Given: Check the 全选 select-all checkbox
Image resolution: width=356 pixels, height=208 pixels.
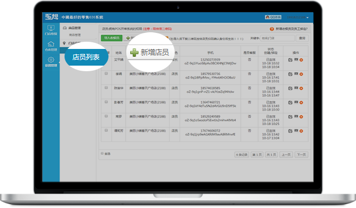Looking at the screenshot, I should coord(102,153).
